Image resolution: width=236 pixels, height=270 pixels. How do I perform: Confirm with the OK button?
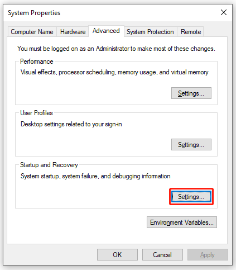click(117, 254)
